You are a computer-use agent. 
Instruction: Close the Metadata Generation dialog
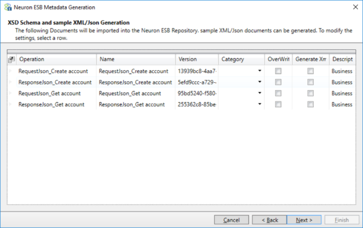point(356,7)
